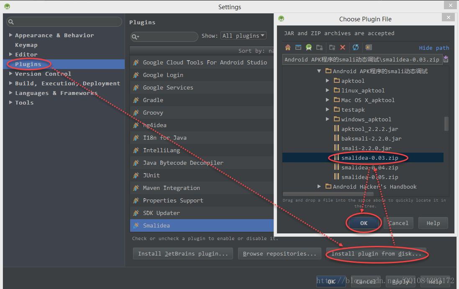The width and height of the screenshot is (459, 289).
Task: Click the horizontal scrollbar under file tree
Action: tap(328, 194)
